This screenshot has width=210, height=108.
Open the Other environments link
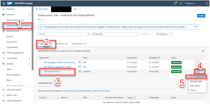pyautogui.click(x=101, y=91)
